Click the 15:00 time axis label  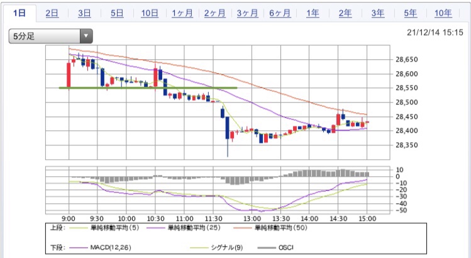367,218
